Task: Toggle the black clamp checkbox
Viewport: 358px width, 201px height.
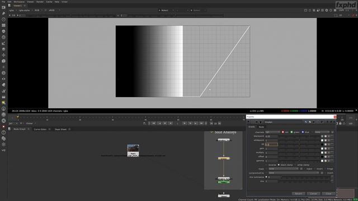Action: pos(279,165)
